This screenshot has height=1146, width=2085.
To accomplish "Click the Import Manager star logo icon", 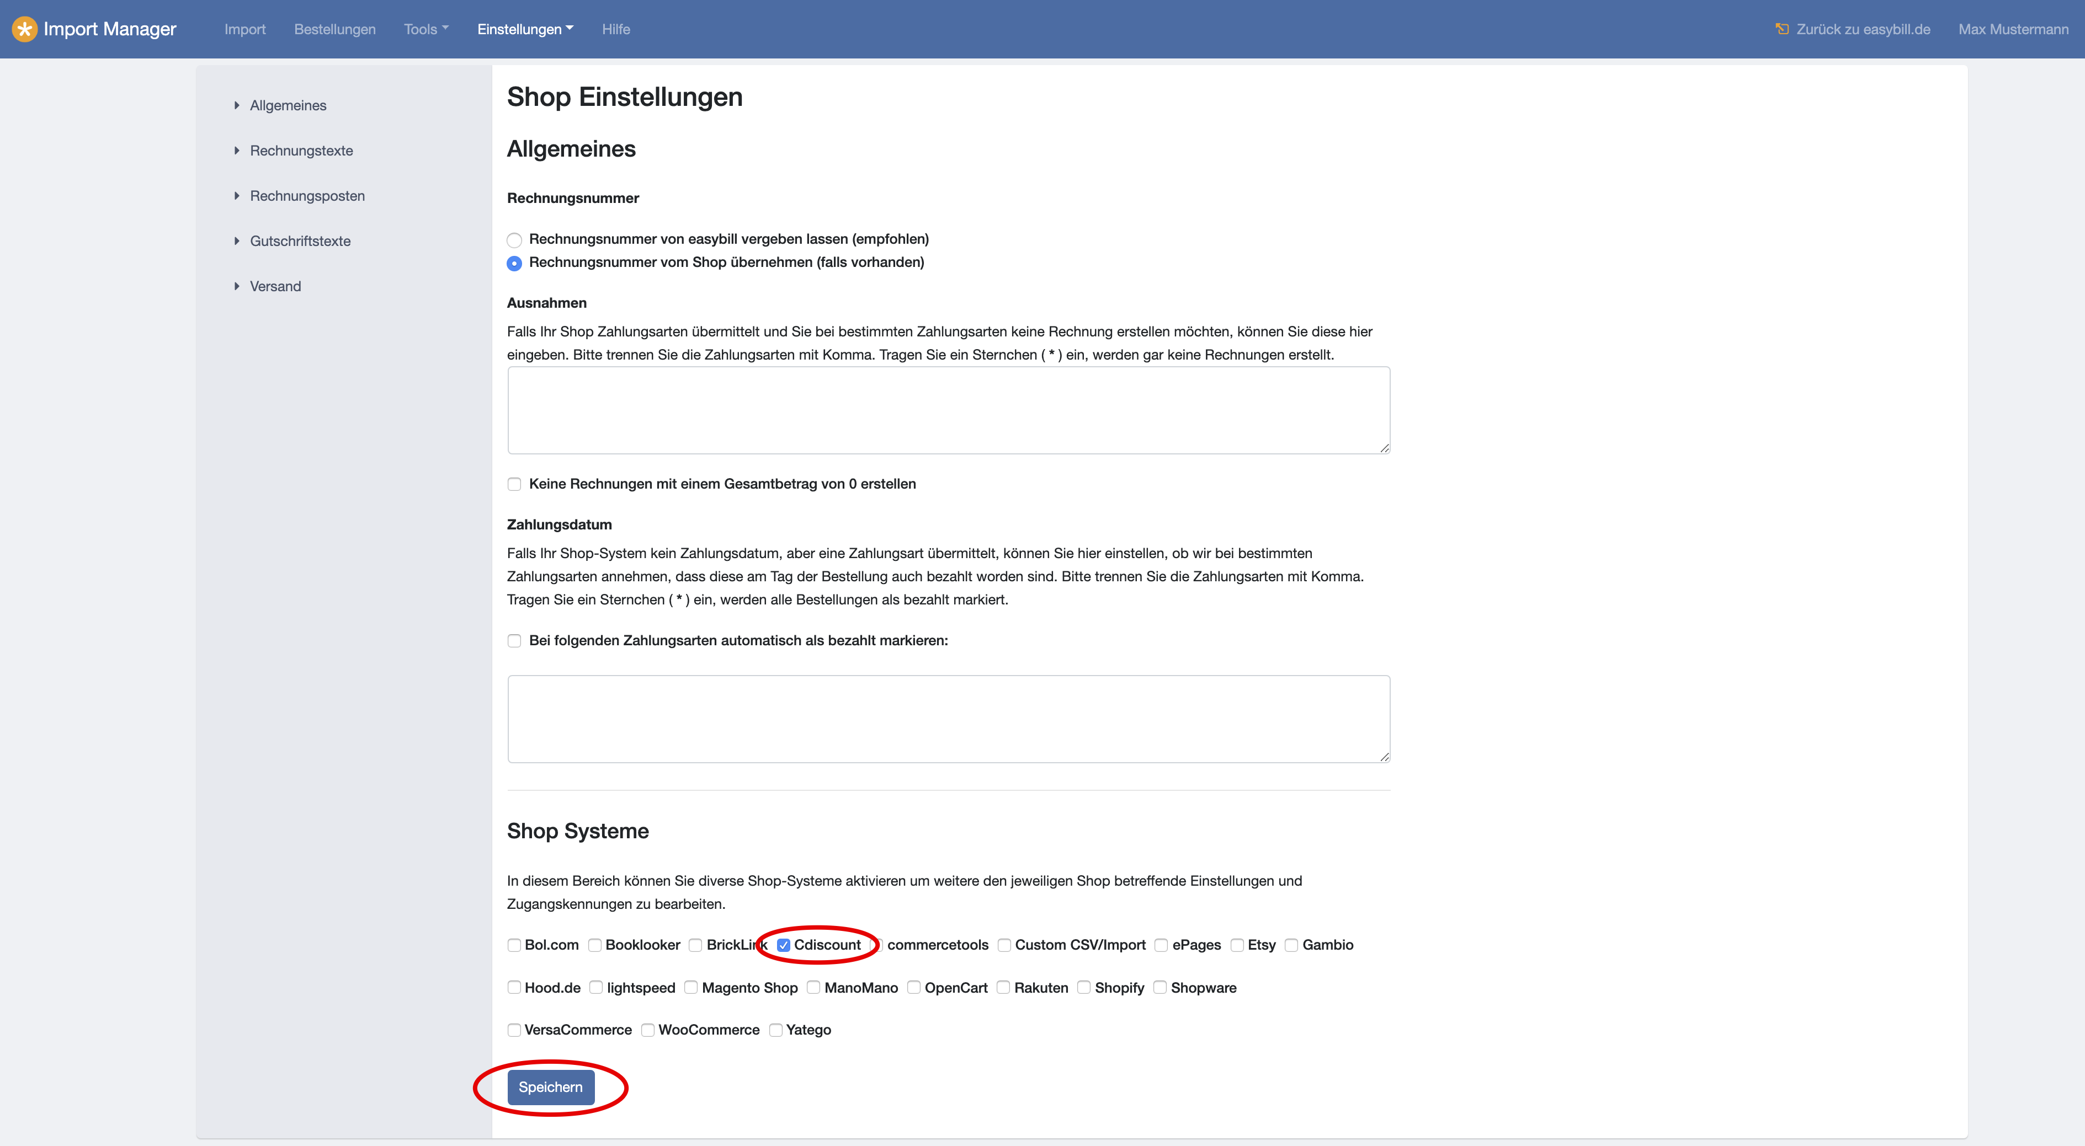I will (x=24, y=29).
